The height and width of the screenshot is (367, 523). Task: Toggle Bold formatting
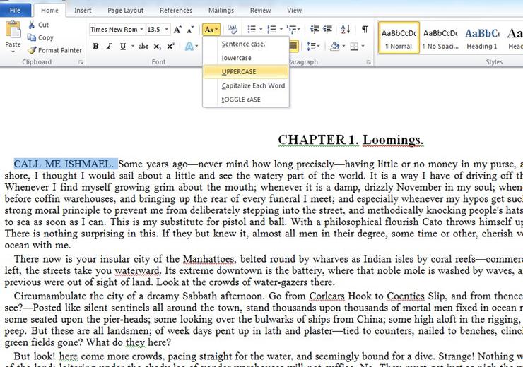pos(95,46)
